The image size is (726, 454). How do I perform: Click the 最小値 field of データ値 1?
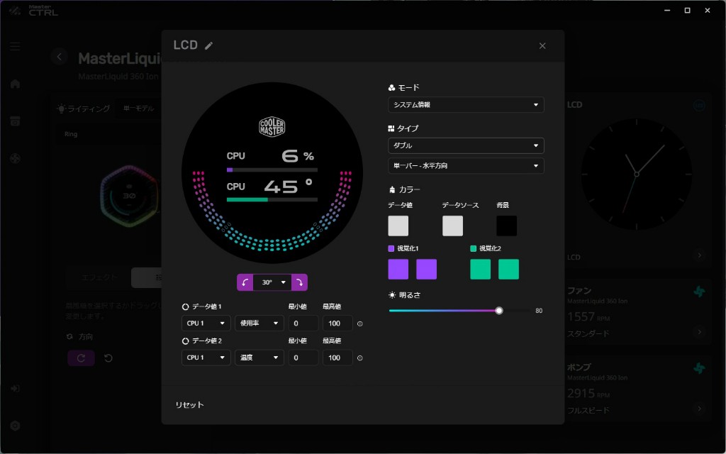303,323
